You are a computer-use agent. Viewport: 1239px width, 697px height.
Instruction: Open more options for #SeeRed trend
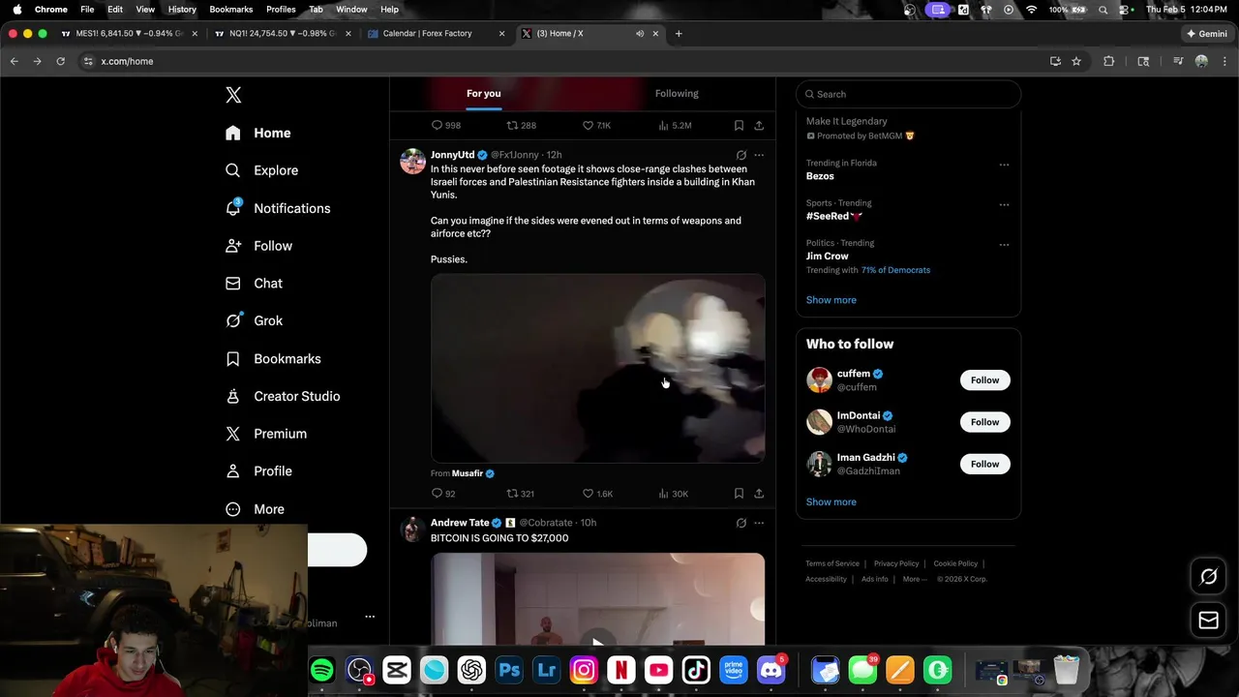pyautogui.click(x=1004, y=205)
